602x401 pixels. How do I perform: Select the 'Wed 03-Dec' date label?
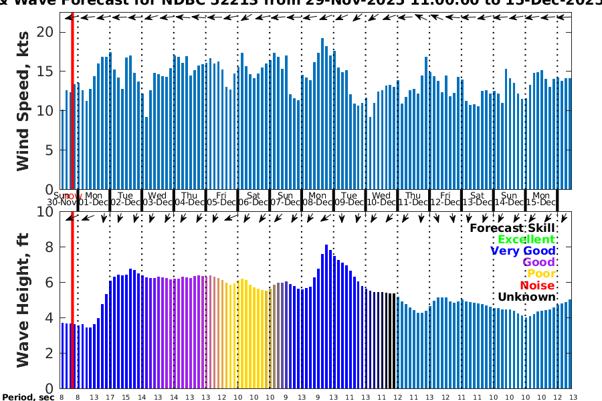point(158,198)
